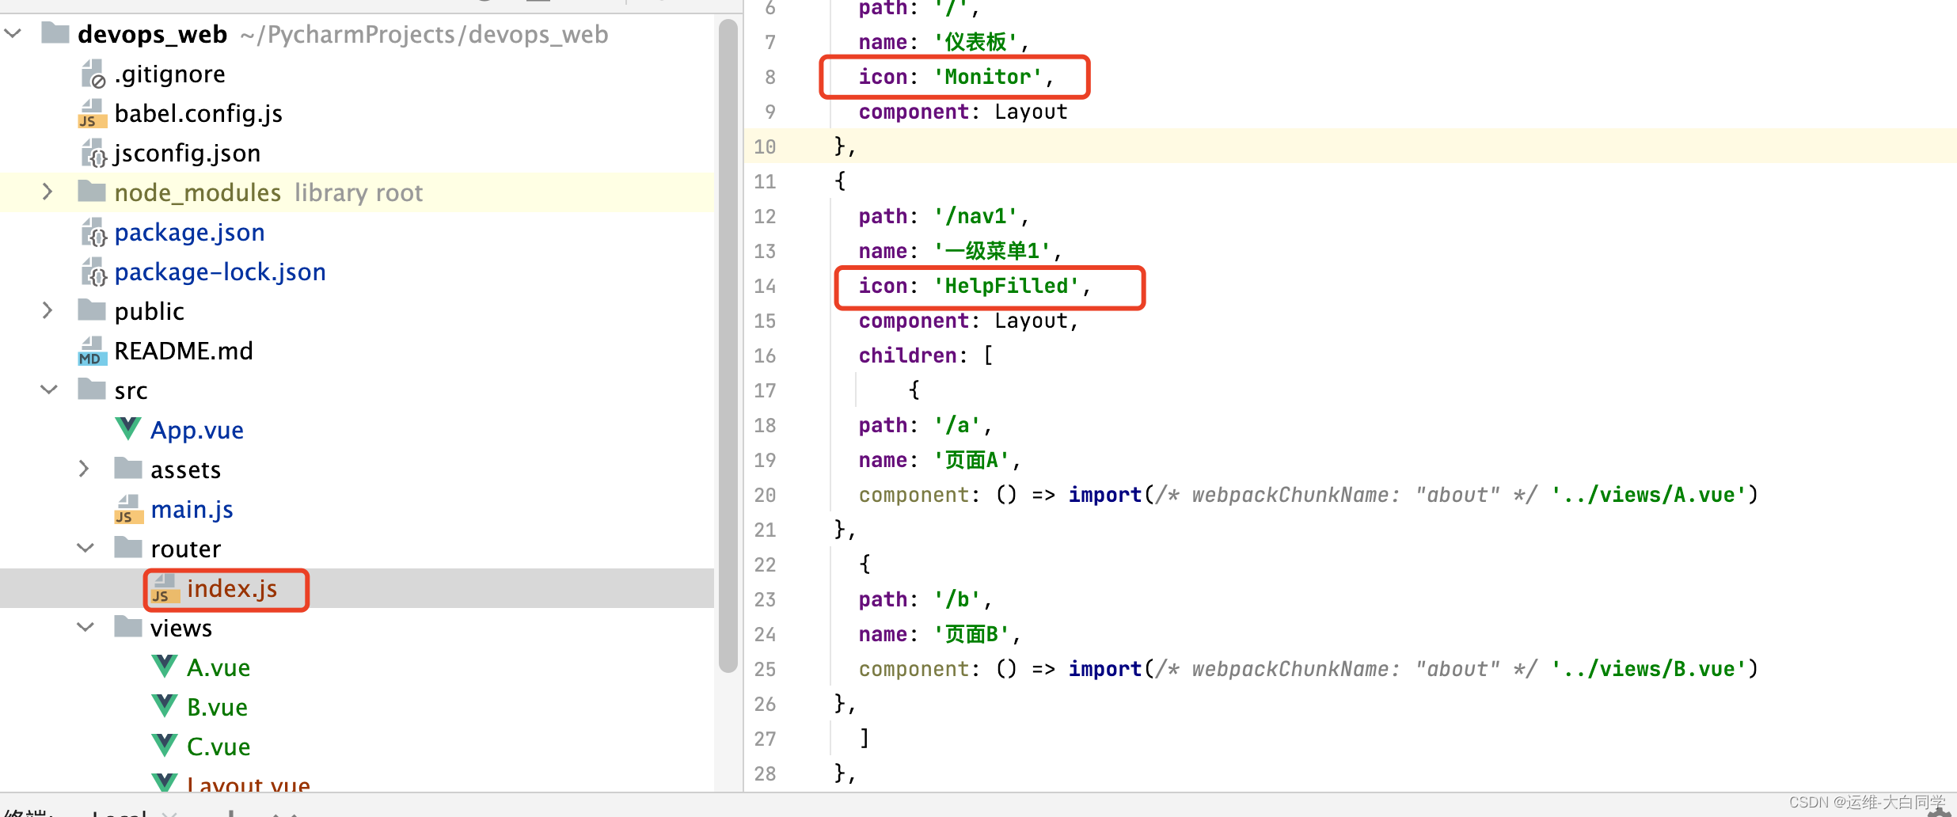The height and width of the screenshot is (817, 1957).
Task: Collapse the src folder
Action: click(49, 390)
